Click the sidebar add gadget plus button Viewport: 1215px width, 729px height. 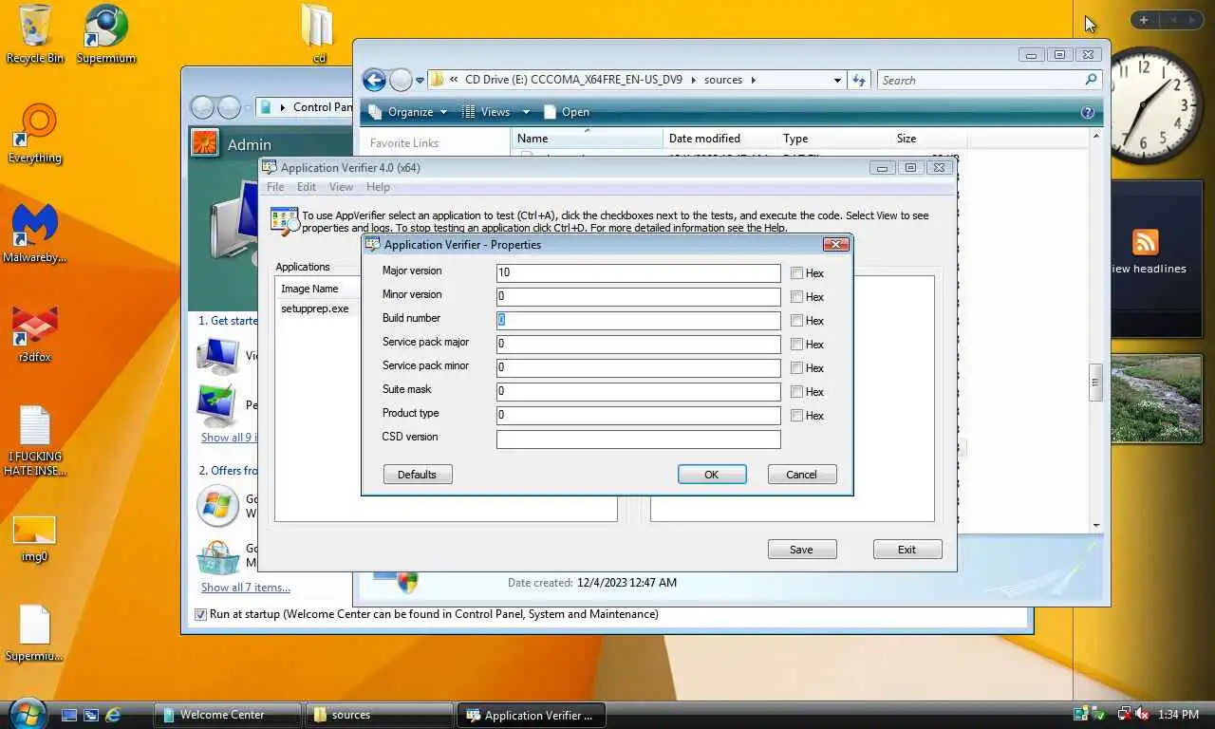tap(1144, 20)
